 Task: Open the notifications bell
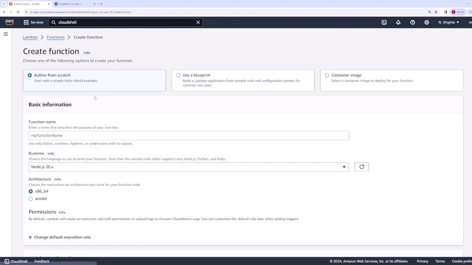tap(398, 22)
